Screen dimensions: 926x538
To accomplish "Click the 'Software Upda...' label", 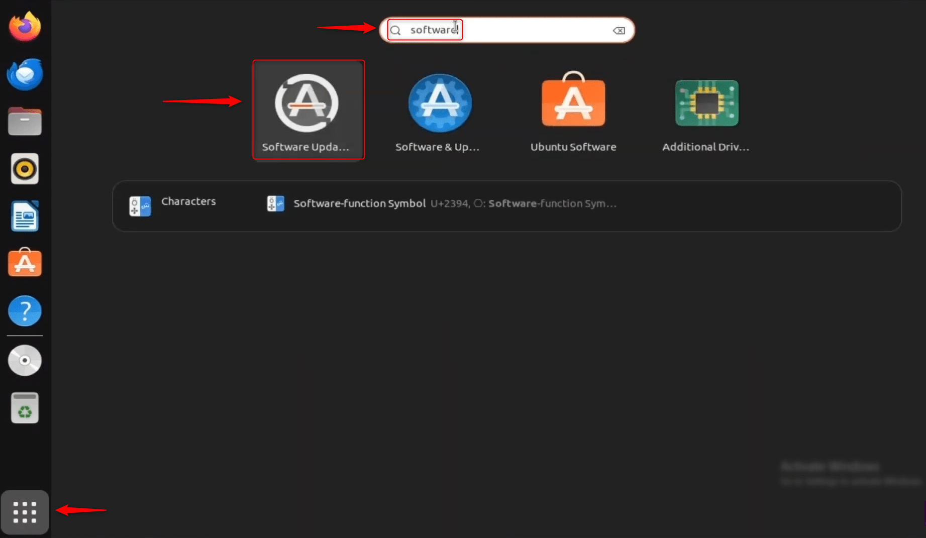I will [x=305, y=147].
